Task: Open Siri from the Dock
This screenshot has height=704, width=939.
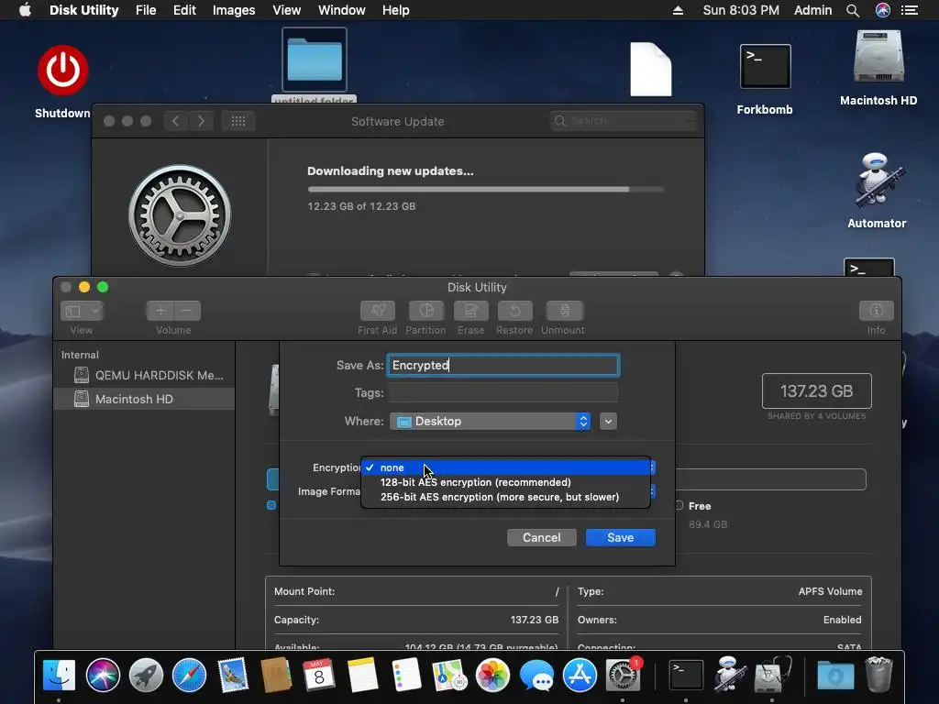Action: 103,676
